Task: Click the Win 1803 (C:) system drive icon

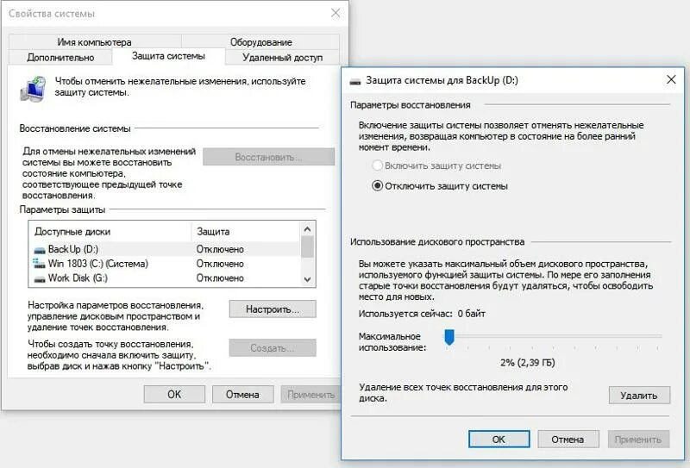Action: (39, 264)
